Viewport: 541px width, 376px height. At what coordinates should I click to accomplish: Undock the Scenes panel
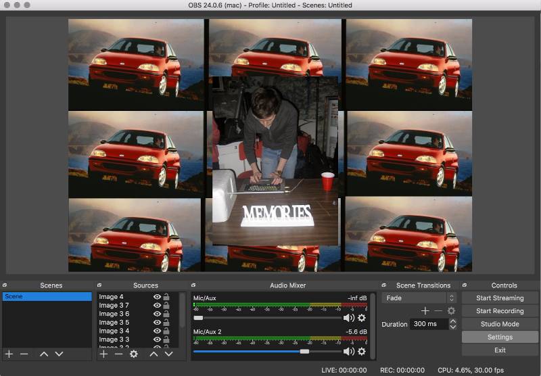(x=5, y=285)
